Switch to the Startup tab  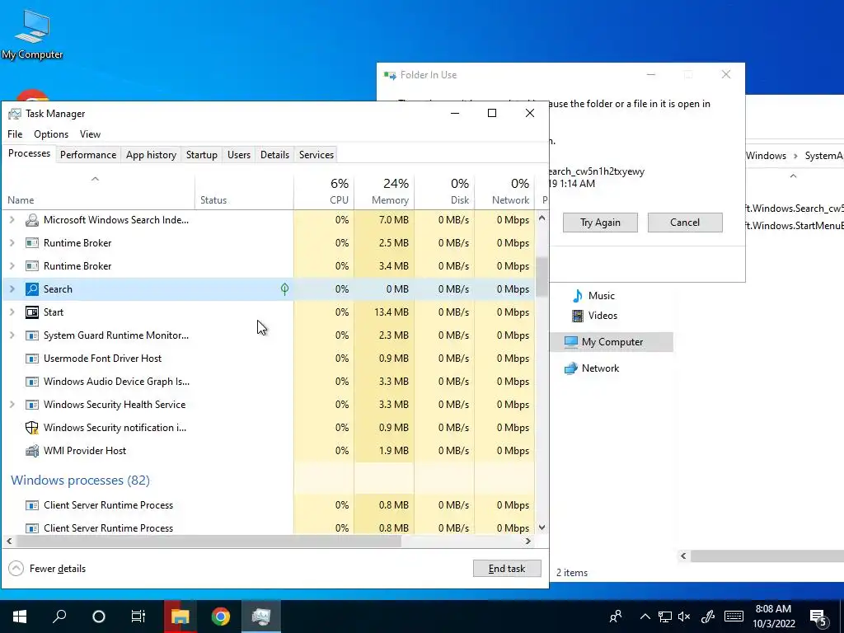[x=202, y=154]
